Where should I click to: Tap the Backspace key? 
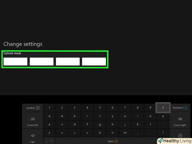180,108
